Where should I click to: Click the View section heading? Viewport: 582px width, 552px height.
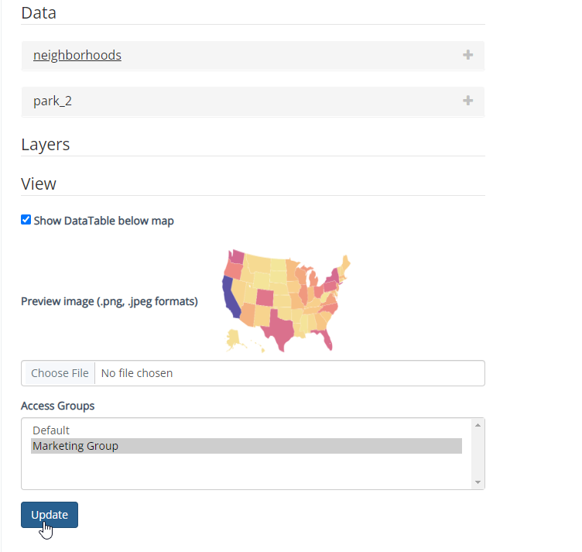pos(39,183)
